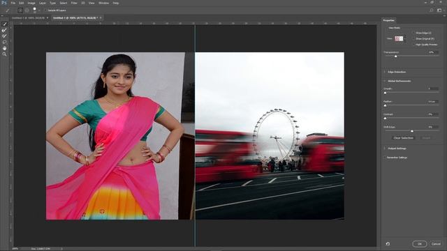Open the Select menu

[64, 3]
